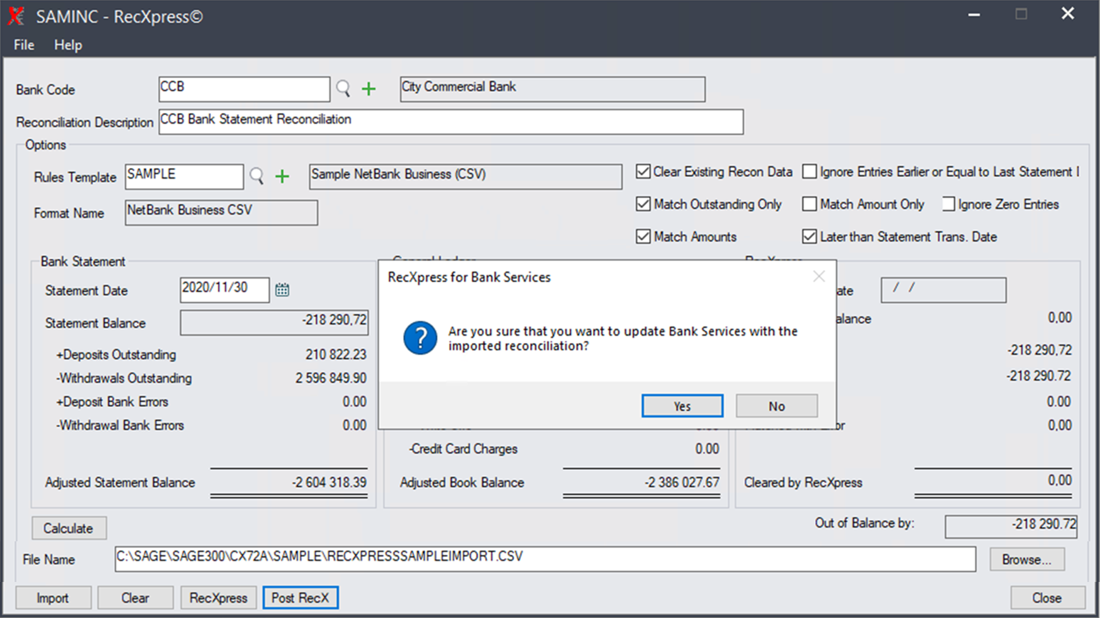Disable Match Outstanding Only

click(642, 204)
